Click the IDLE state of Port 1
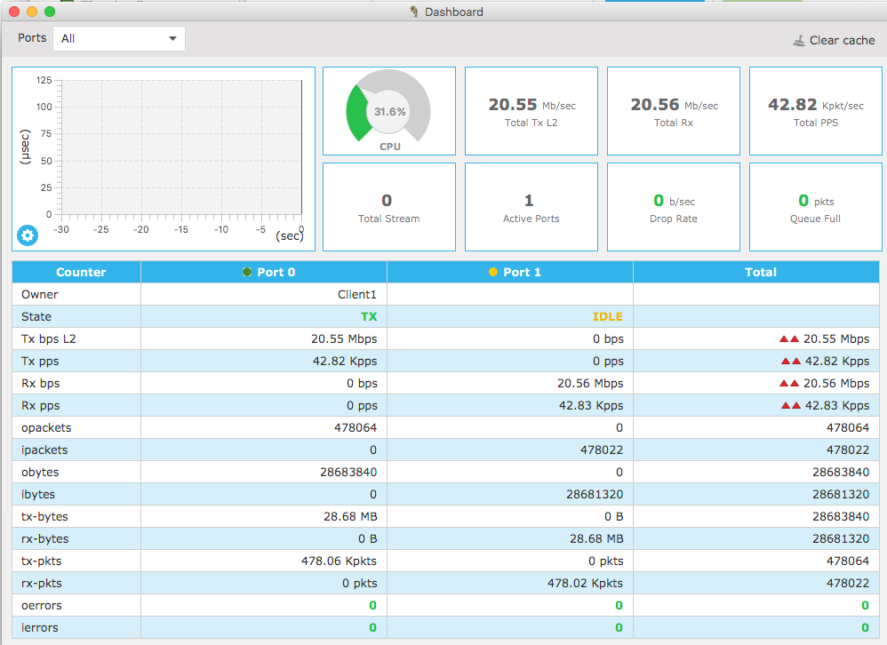The width and height of the screenshot is (887, 645). point(608,316)
